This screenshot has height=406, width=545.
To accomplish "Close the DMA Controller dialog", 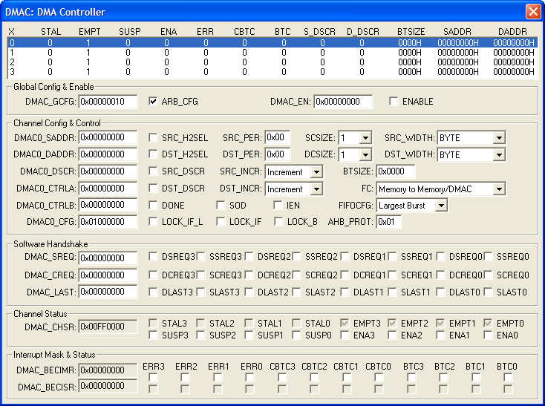I will point(532,12).
